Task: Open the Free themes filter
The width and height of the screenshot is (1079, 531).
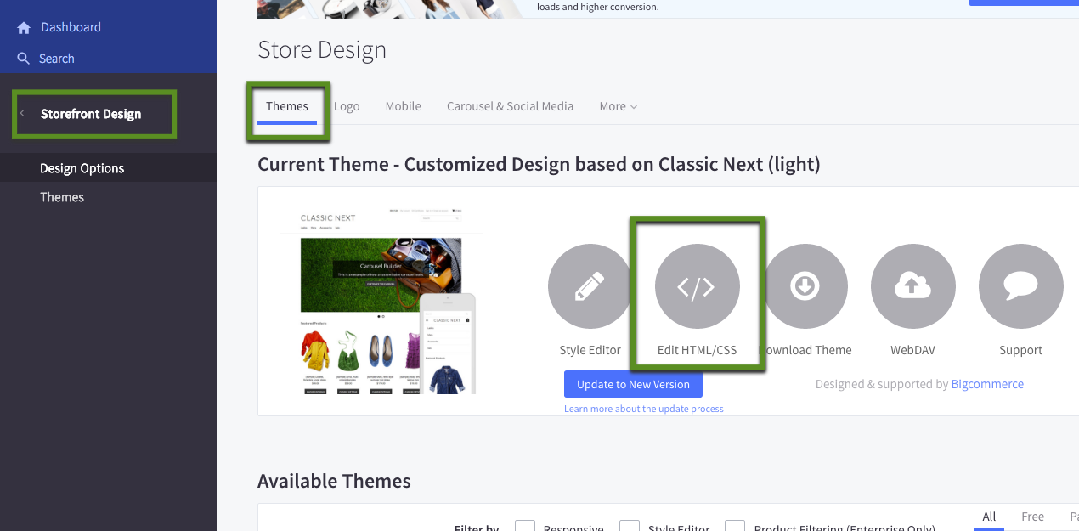Action: coord(1032,517)
